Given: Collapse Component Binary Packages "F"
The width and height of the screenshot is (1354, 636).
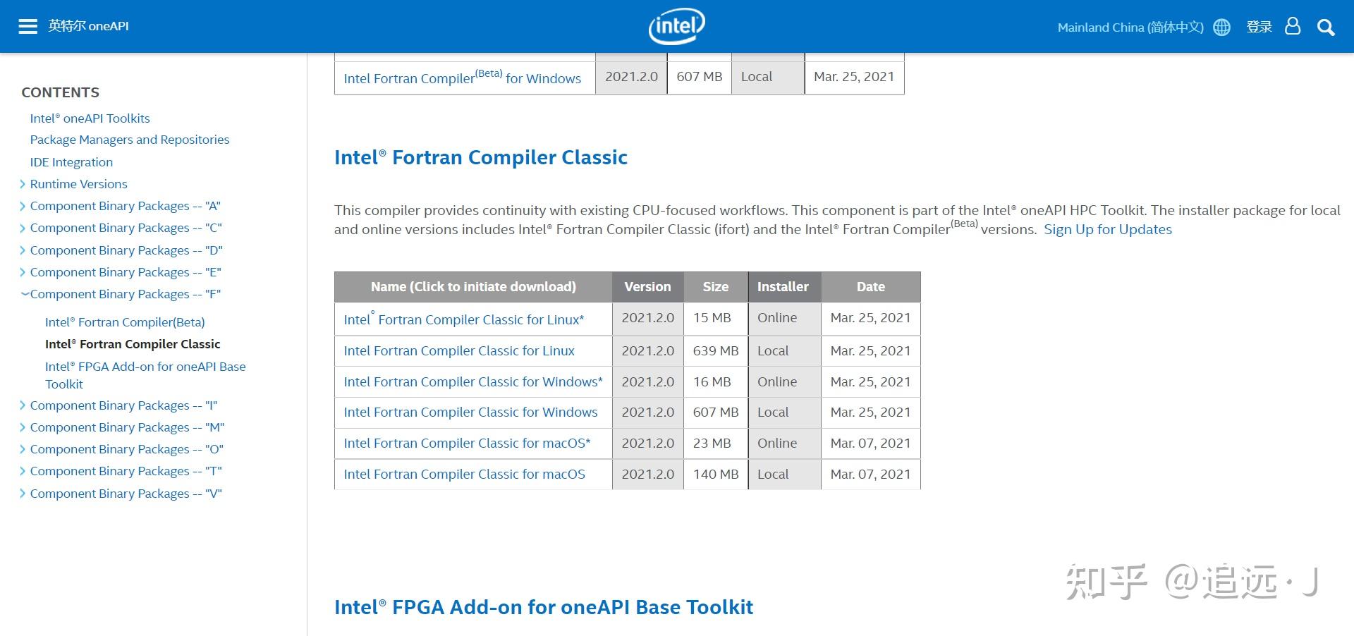Looking at the screenshot, I should coord(25,294).
